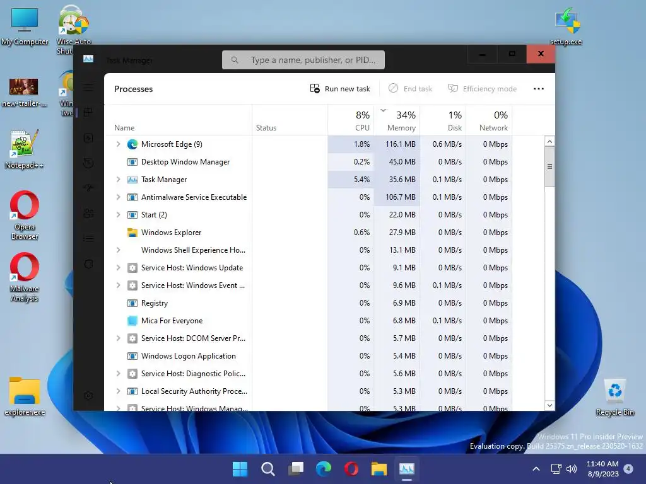Select the Processes icon in sidebar
Screen dimensions: 646x484
tap(88, 112)
